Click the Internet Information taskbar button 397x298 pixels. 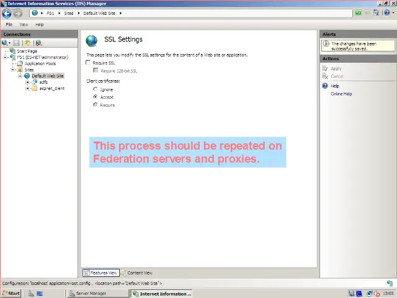coord(161,294)
